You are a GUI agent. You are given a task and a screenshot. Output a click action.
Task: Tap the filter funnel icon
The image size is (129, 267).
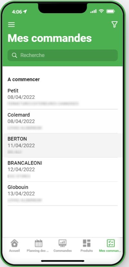tap(115, 24)
